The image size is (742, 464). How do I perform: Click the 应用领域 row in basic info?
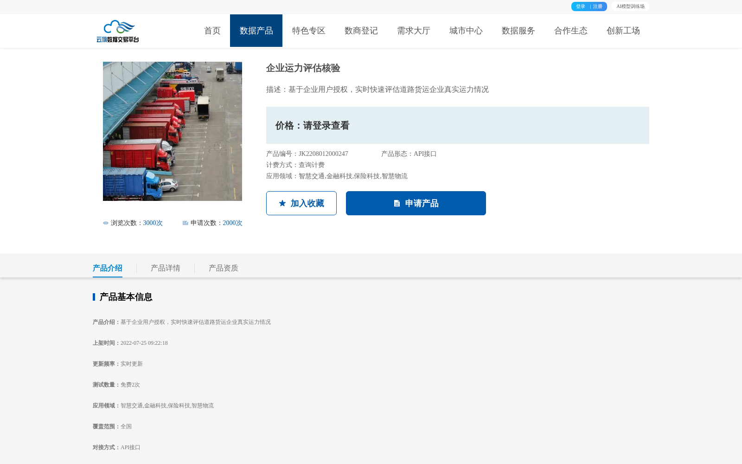tap(154, 406)
